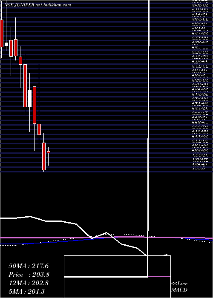
Task: Click the 312.91 price axis label
Action: (x=199, y=13)
